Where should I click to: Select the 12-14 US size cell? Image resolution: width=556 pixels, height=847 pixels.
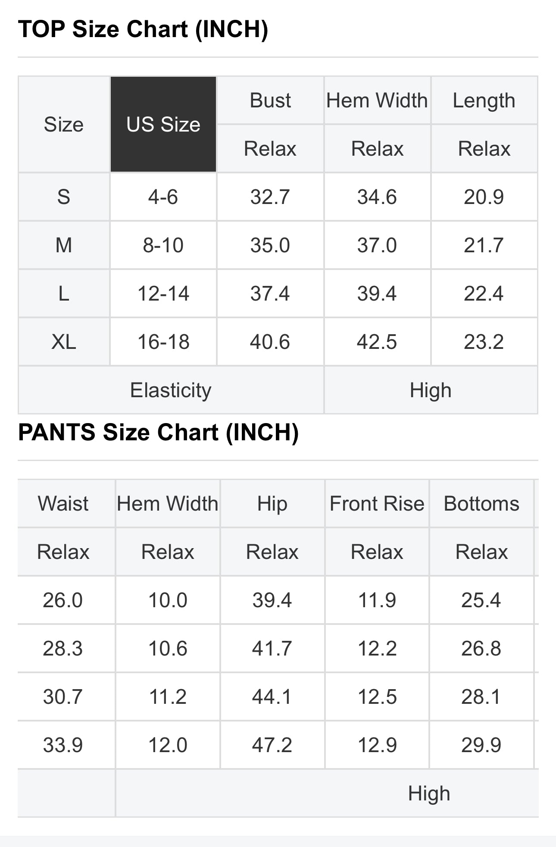[163, 294]
